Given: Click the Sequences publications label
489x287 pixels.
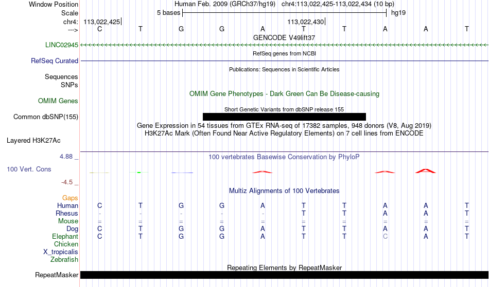Looking at the screenshot, I should click(61, 77).
